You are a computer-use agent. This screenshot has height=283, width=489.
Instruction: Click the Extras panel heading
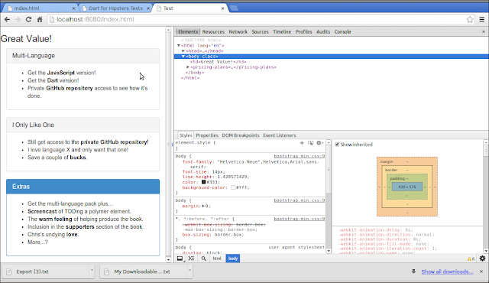pyautogui.click(x=83, y=187)
